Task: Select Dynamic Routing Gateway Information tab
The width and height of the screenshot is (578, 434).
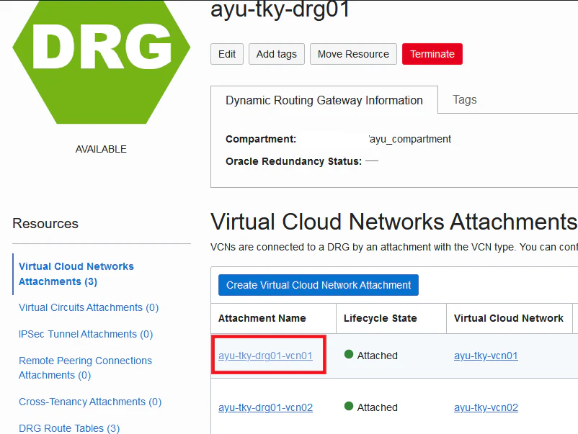Action: 324,100
